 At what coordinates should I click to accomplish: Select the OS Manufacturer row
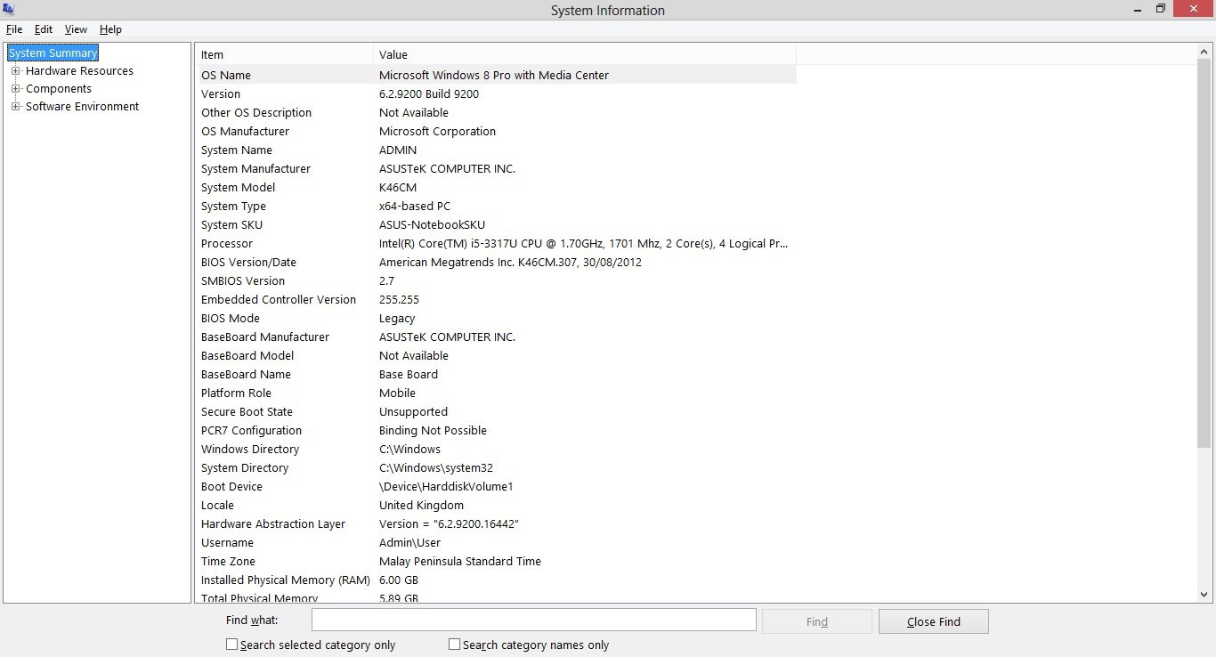point(496,132)
